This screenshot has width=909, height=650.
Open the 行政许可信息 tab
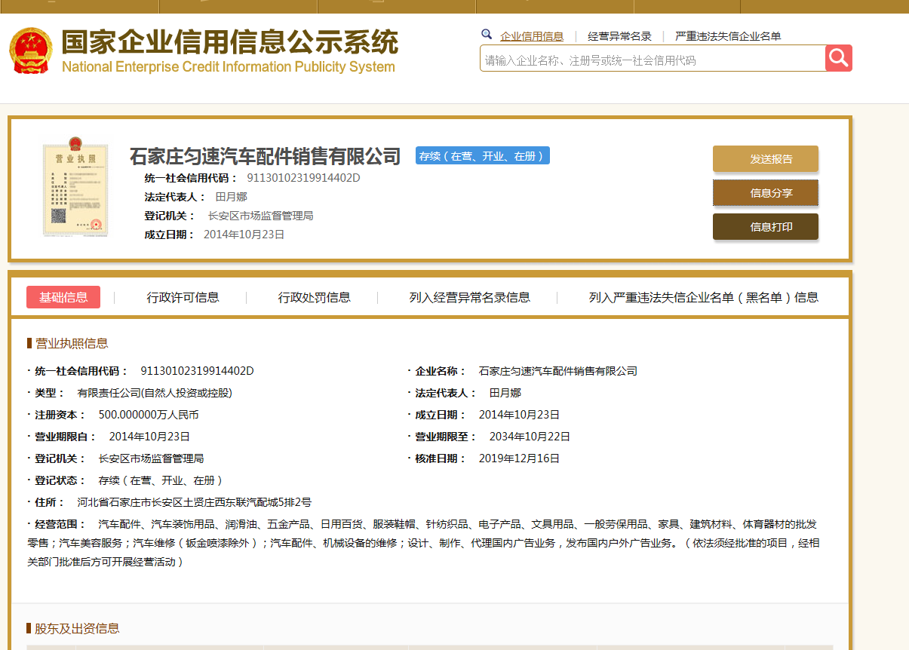tap(183, 297)
